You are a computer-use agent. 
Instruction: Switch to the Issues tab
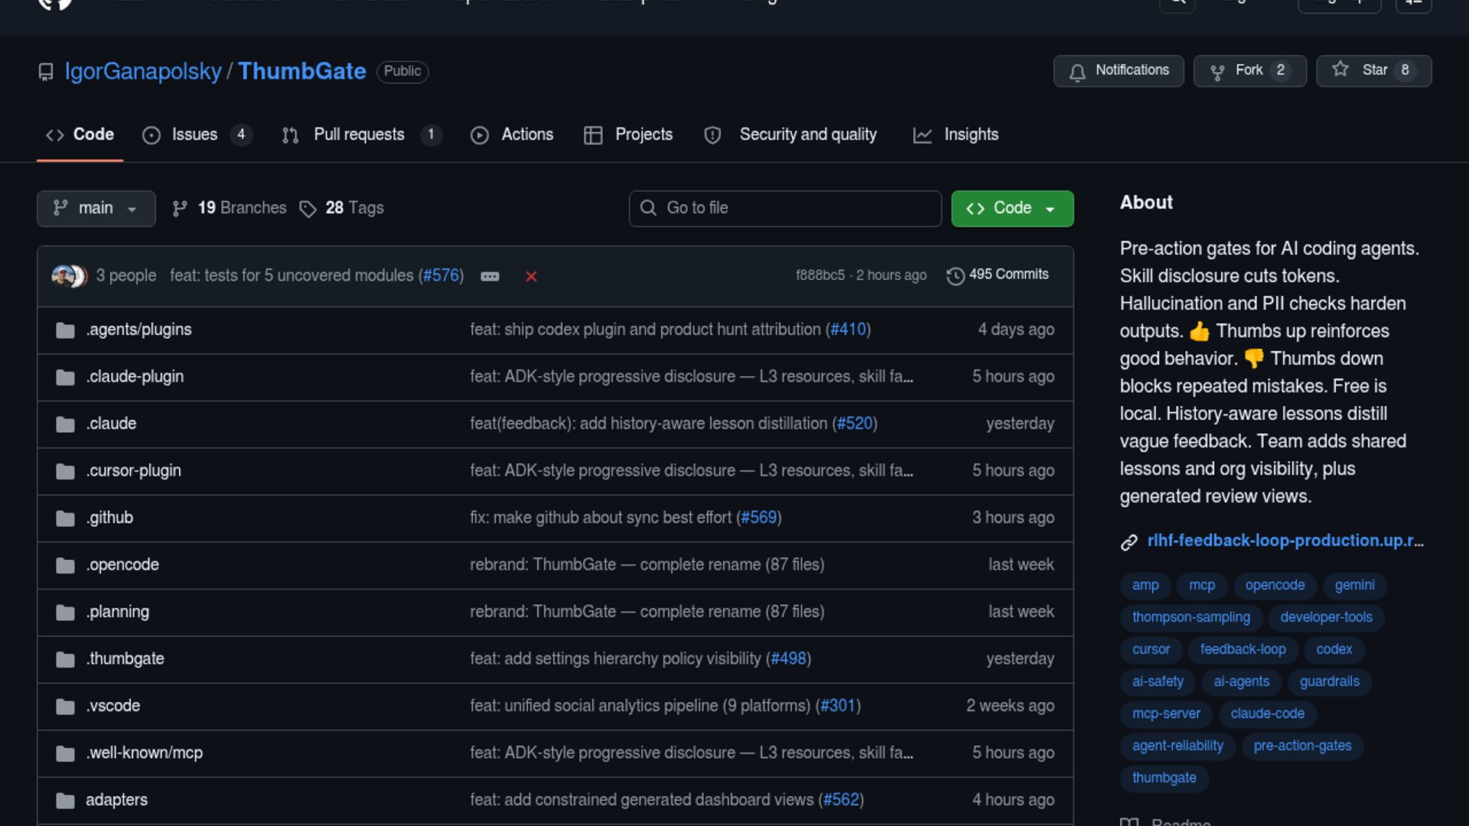(194, 135)
